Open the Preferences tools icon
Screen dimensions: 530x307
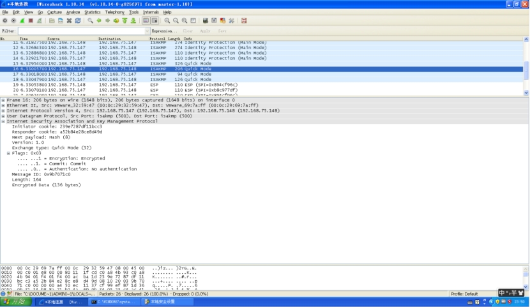pos(231,20)
